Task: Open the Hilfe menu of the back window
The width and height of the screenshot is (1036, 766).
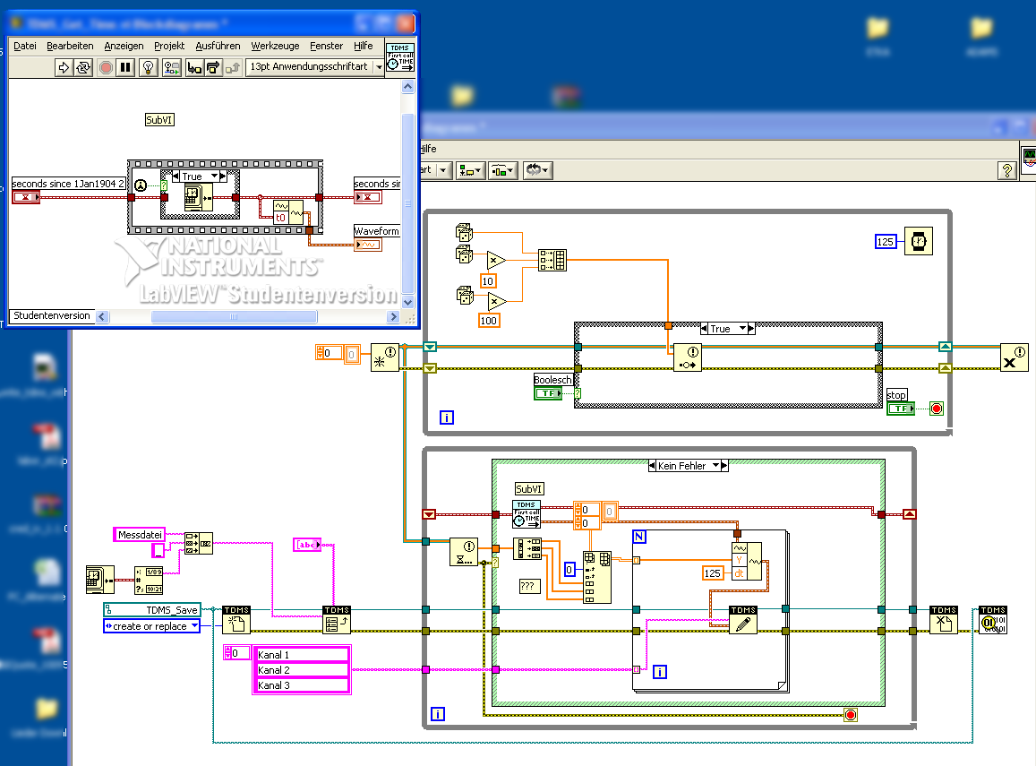Action: pyautogui.click(x=429, y=149)
